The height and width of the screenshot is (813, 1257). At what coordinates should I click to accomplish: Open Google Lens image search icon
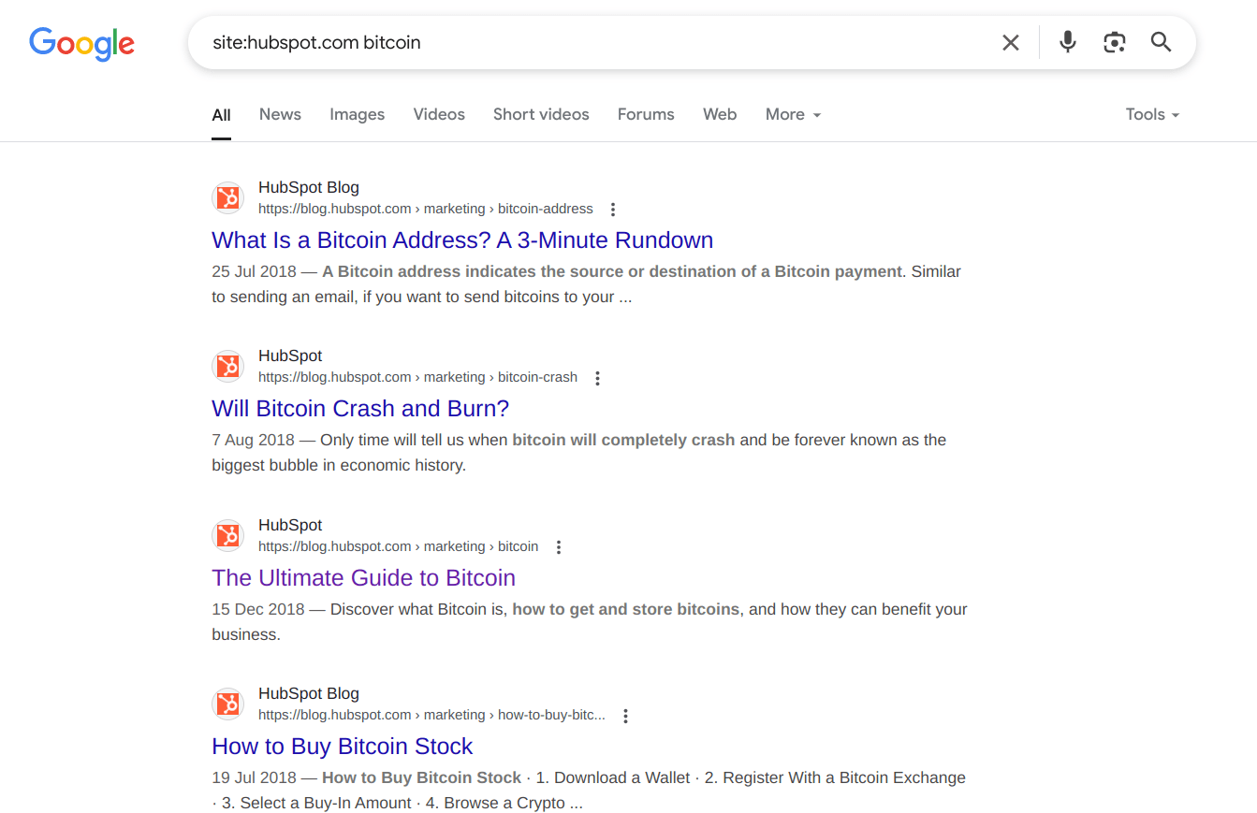point(1114,42)
